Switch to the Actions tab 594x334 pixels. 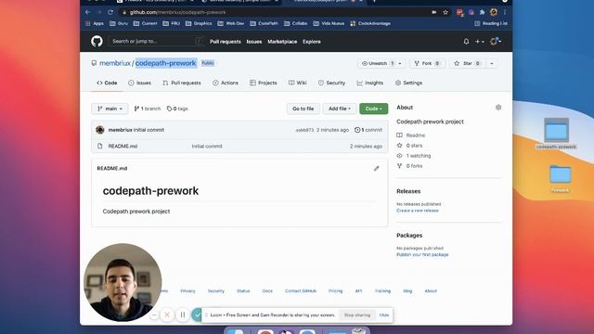click(226, 83)
